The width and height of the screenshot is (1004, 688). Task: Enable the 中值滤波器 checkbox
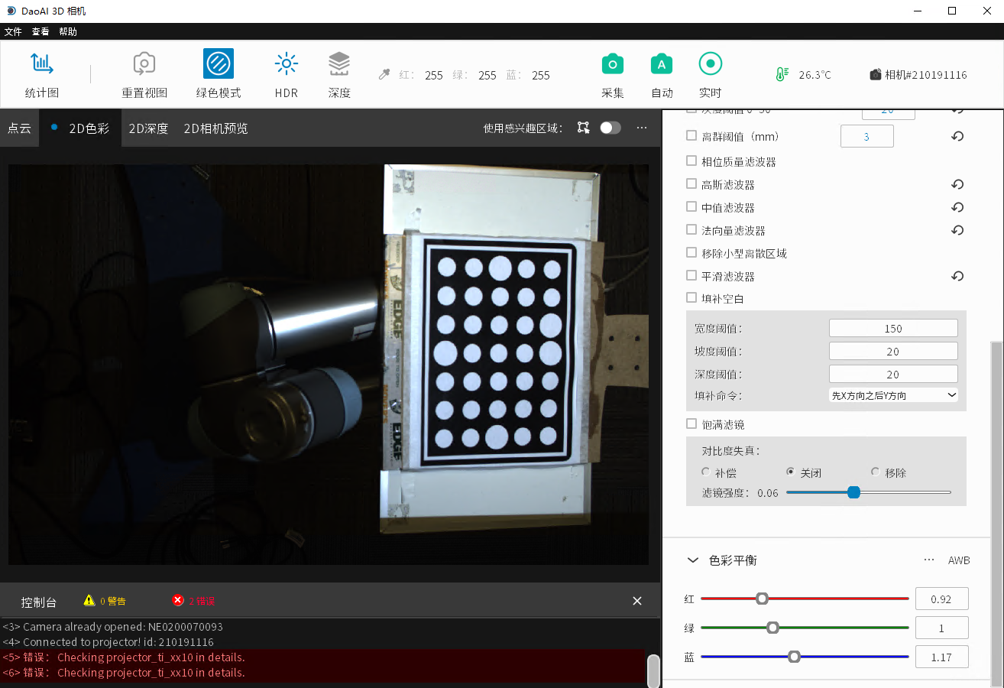(691, 207)
